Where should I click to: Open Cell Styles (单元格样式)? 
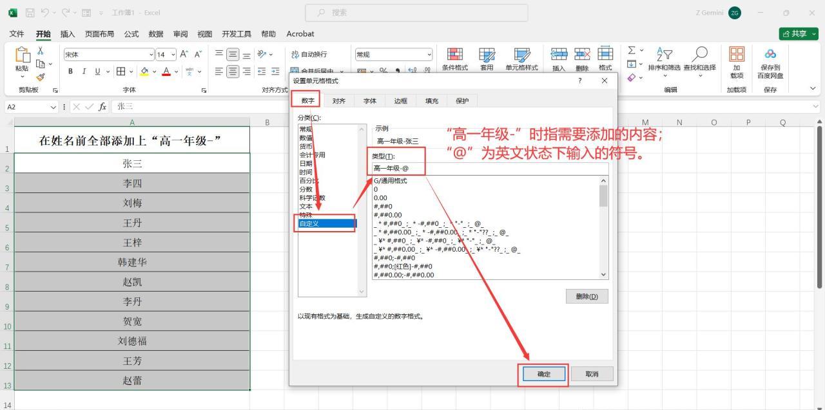click(x=521, y=59)
